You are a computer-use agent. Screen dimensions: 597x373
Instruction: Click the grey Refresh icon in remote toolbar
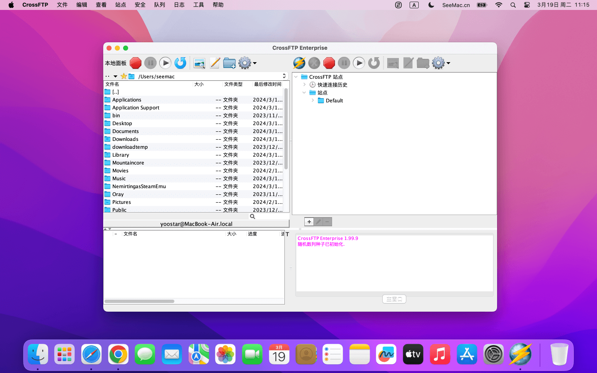(x=374, y=63)
